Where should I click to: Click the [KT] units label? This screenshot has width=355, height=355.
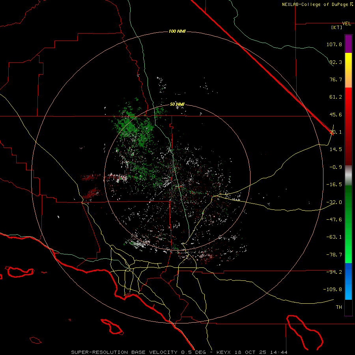[336, 27]
